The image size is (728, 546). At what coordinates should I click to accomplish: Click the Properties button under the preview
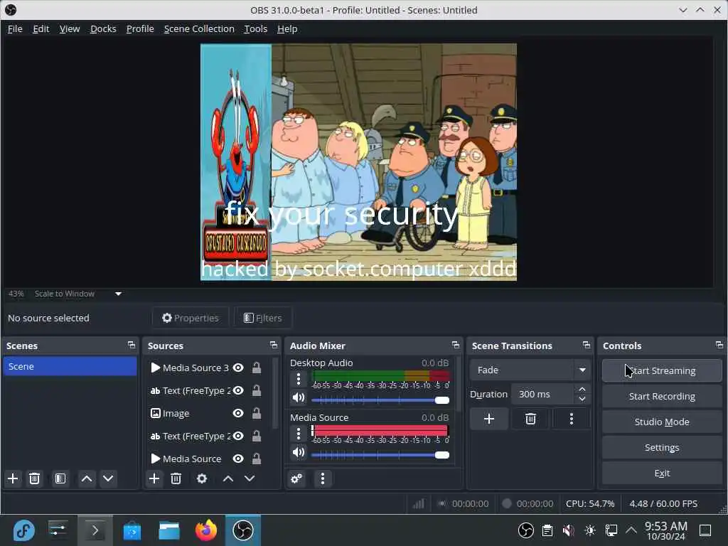(191, 318)
